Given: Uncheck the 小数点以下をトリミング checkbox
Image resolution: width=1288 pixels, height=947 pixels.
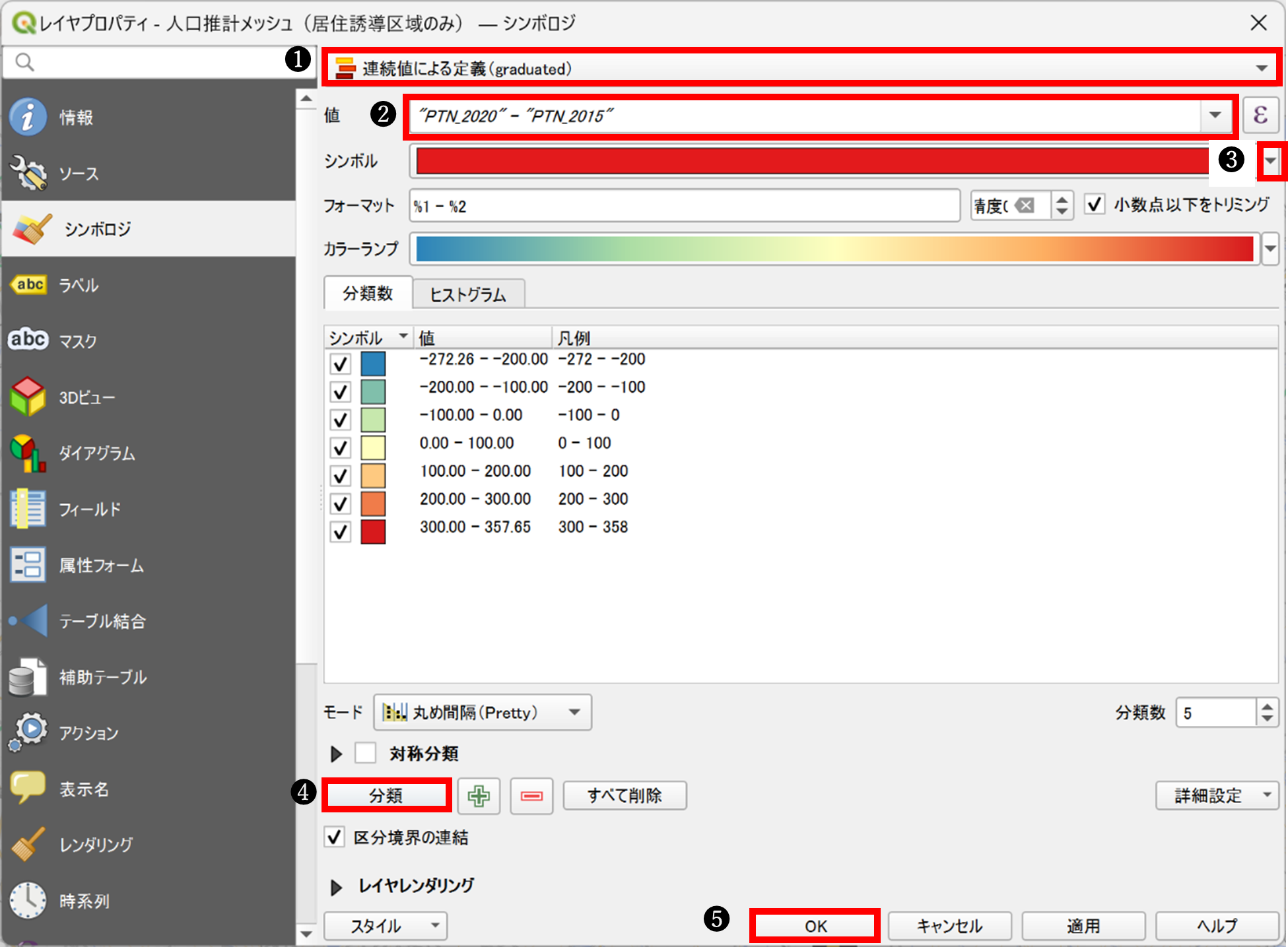Looking at the screenshot, I should (x=1095, y=205).
